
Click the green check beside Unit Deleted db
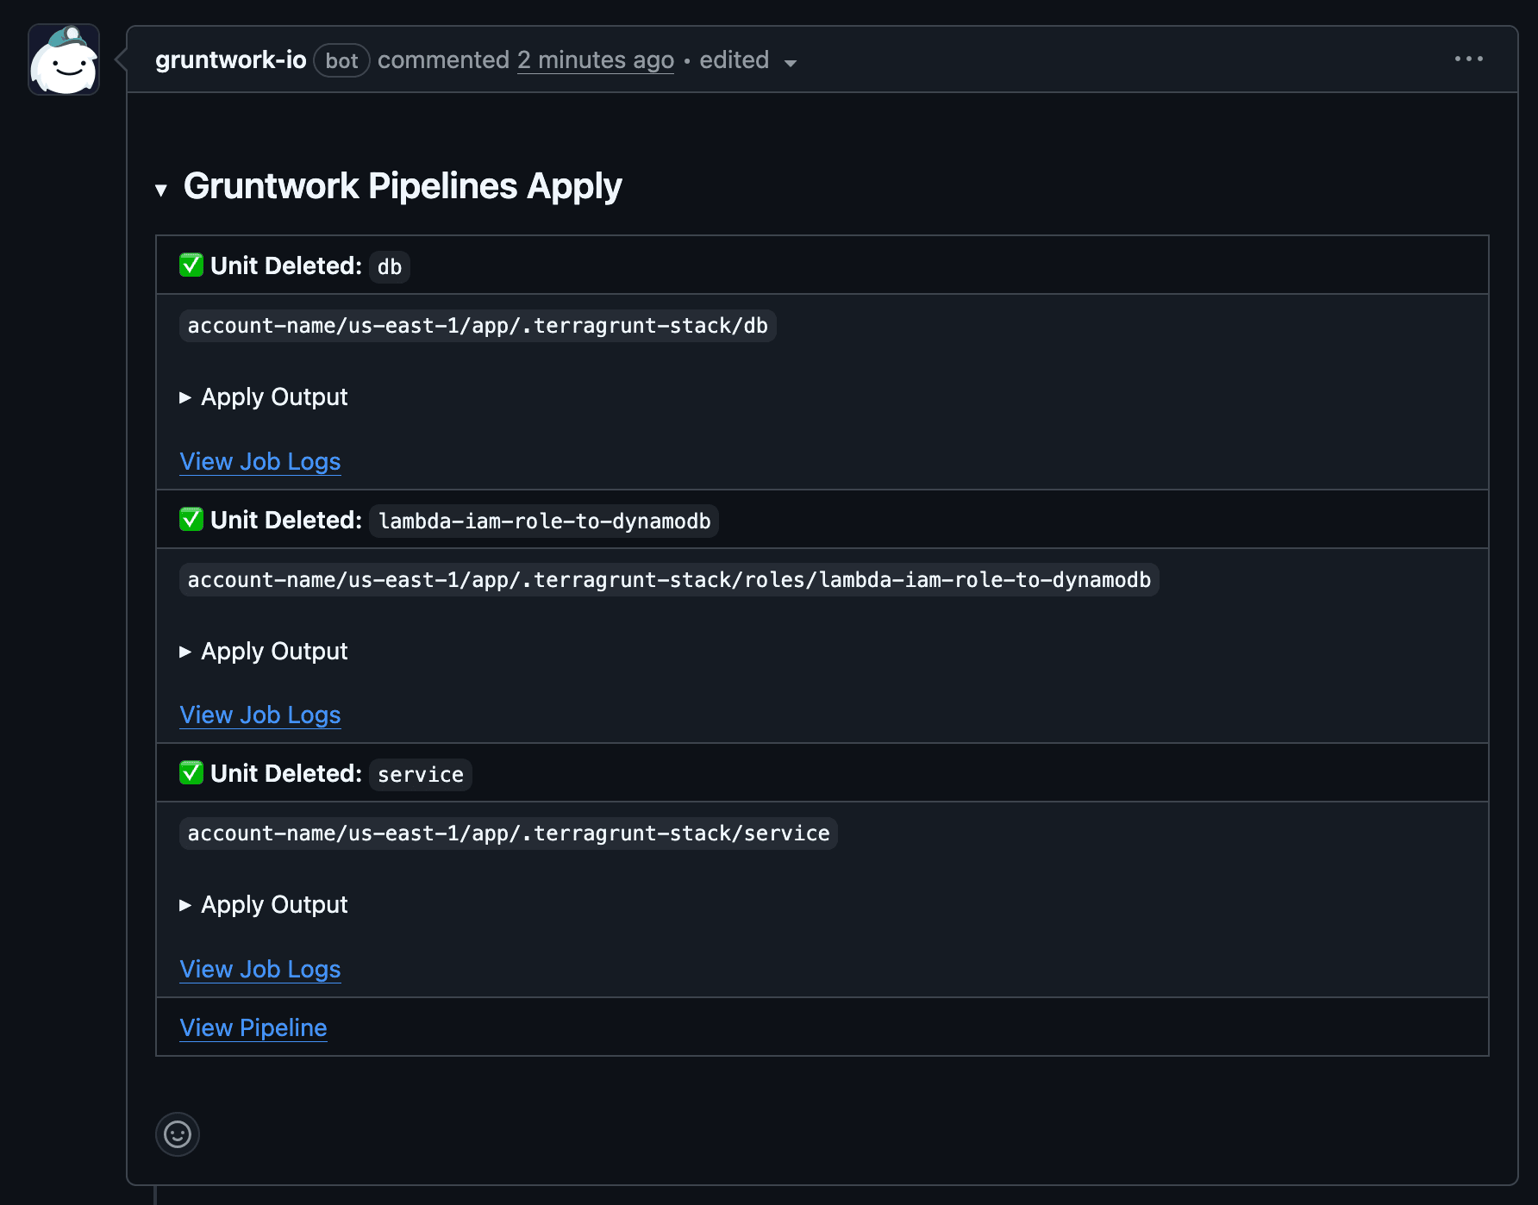191,265
